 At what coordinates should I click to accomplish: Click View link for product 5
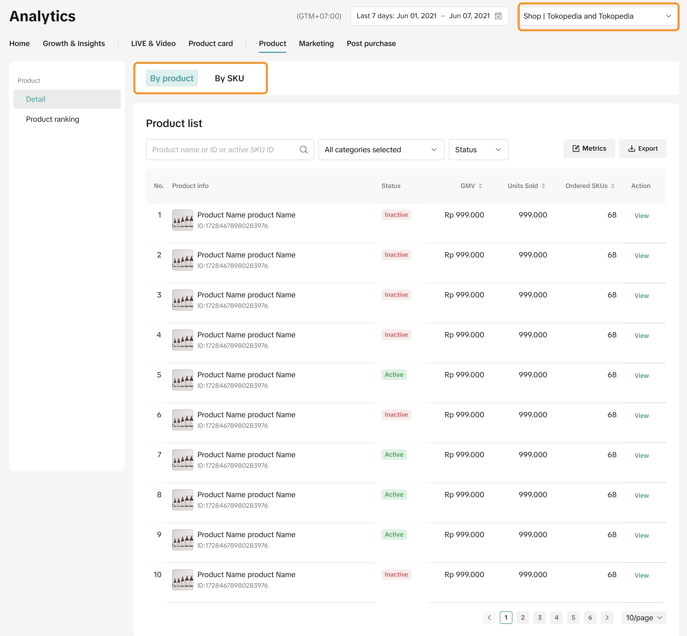641,375
